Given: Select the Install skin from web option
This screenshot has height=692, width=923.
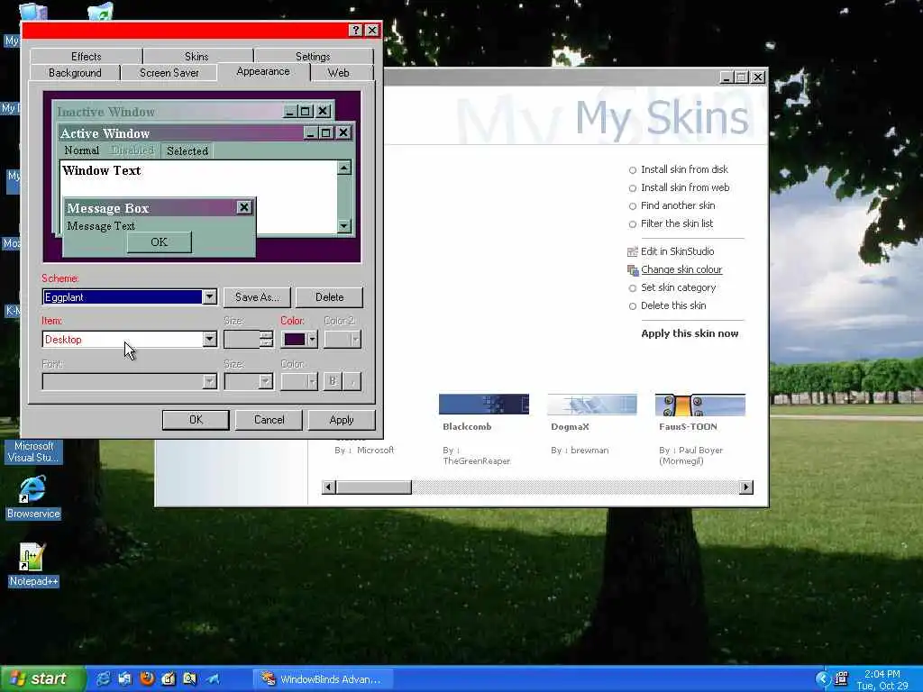Looking at the screenshot, I should 679,187.
